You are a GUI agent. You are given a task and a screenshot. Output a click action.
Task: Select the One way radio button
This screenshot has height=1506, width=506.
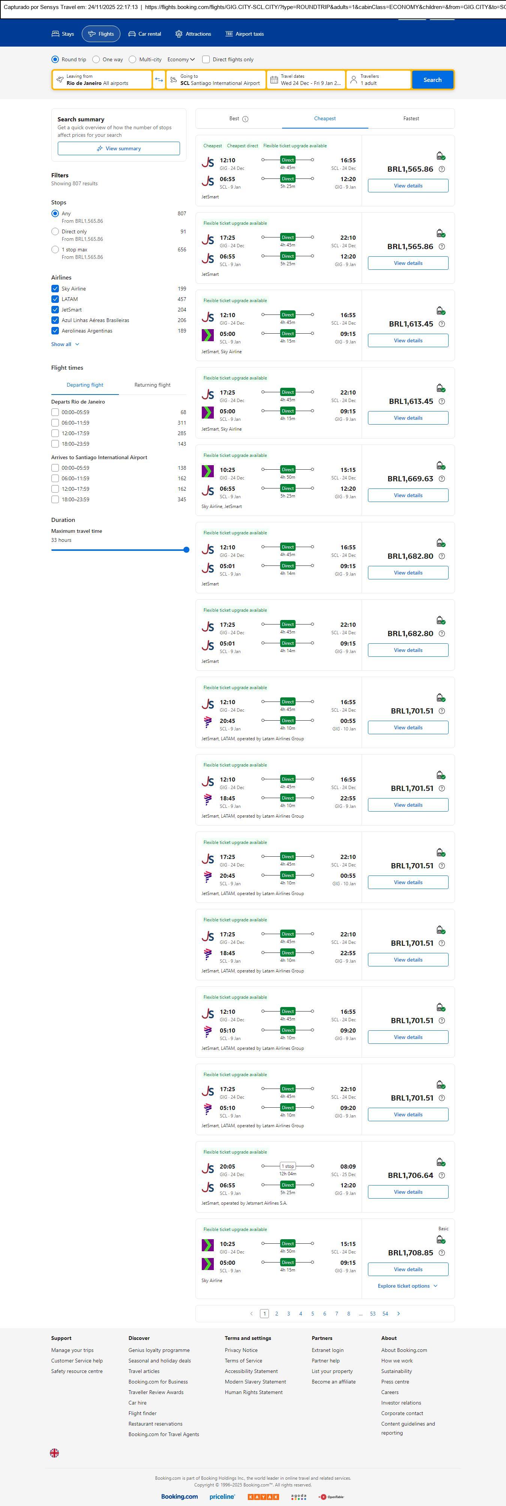click(x=96, y=60)
